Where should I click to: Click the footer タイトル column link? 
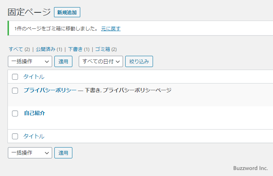(x=34, y=136)
